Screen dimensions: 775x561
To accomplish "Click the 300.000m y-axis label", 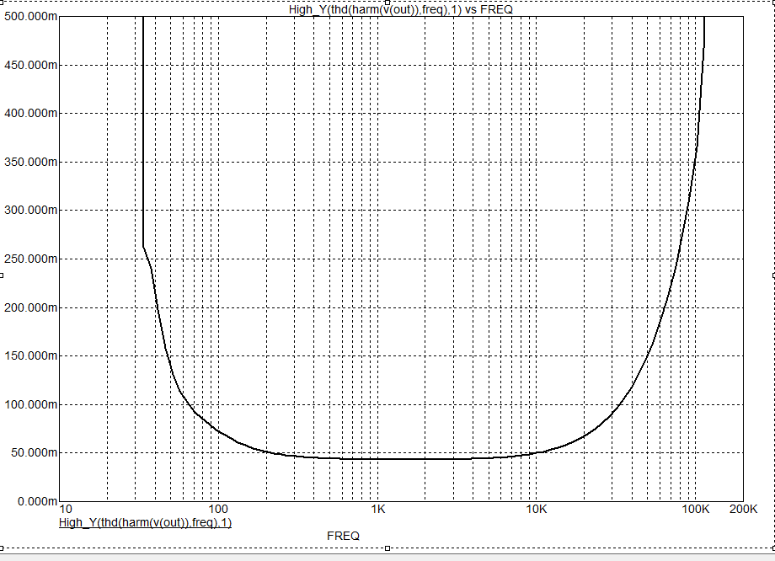I will (x=30, y=210).
